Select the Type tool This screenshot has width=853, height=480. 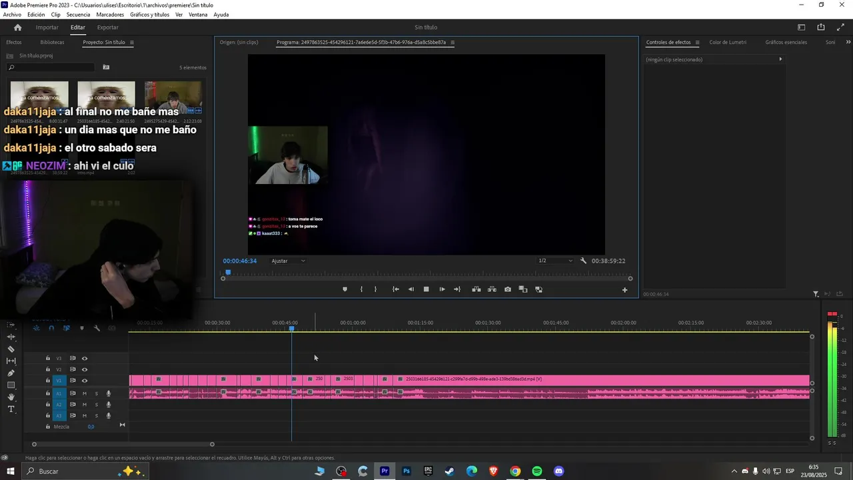[x=11, y=409]
